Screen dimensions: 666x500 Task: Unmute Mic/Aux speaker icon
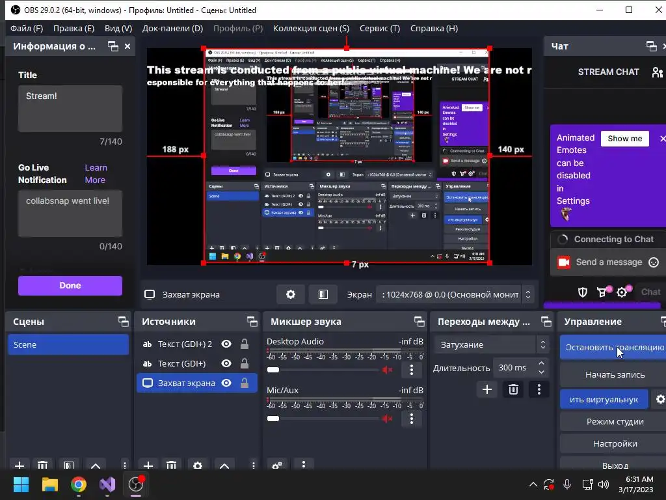(387, 419)
